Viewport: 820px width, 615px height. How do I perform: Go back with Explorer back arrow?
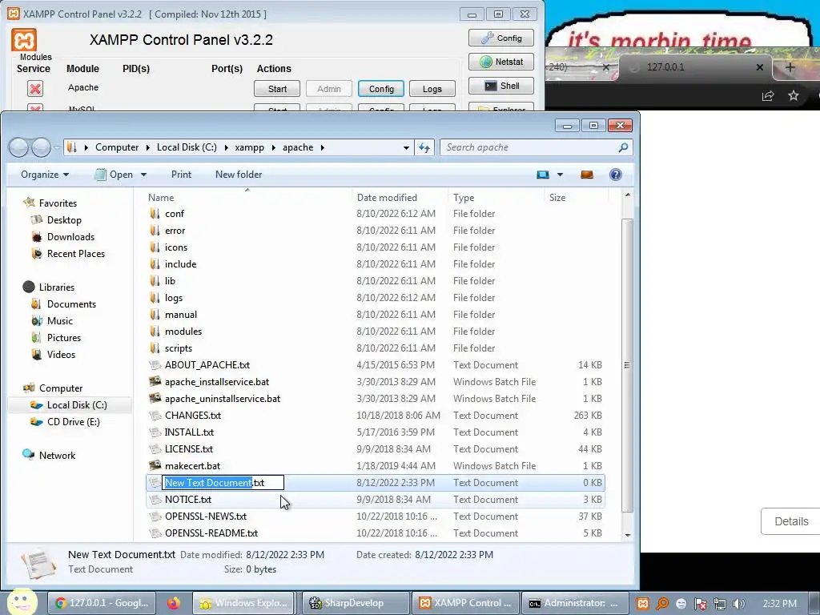18,147
